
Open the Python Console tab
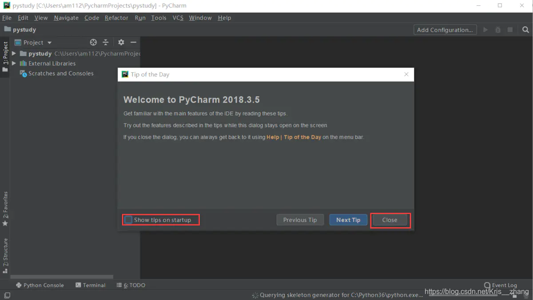click(40, 285)
